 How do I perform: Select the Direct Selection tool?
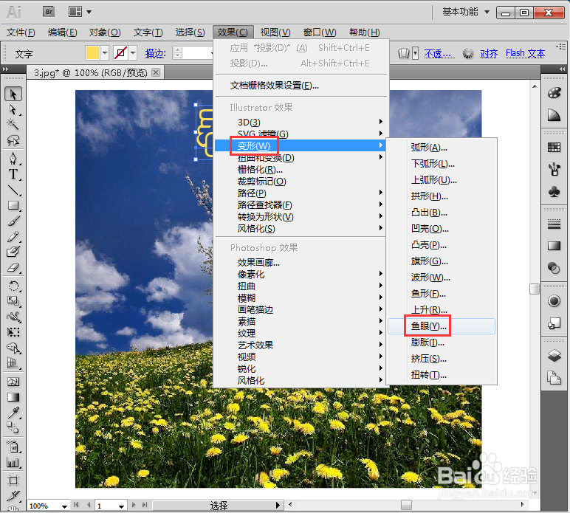pos(13,109)
